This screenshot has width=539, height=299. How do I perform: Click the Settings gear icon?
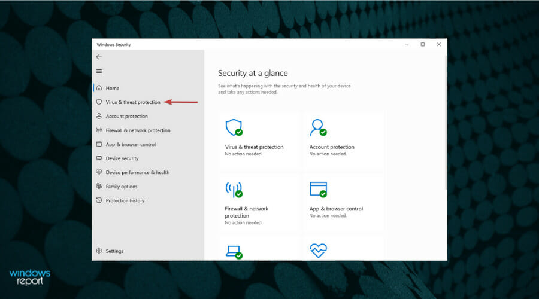[99, 251]
